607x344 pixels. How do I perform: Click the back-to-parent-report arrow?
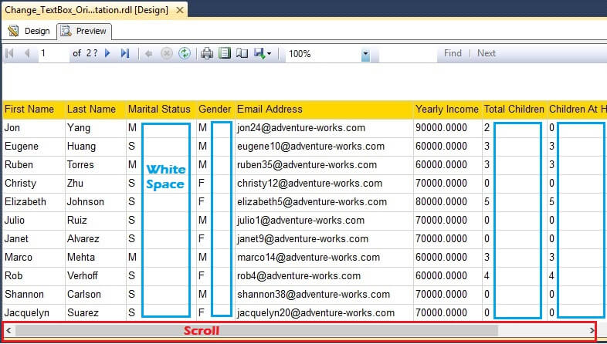[x=148, y=54]
